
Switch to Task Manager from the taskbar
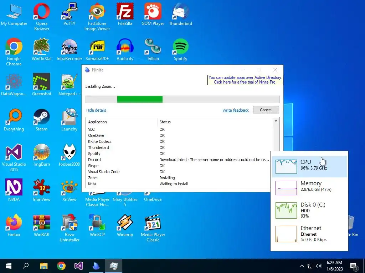coord(114,266)
